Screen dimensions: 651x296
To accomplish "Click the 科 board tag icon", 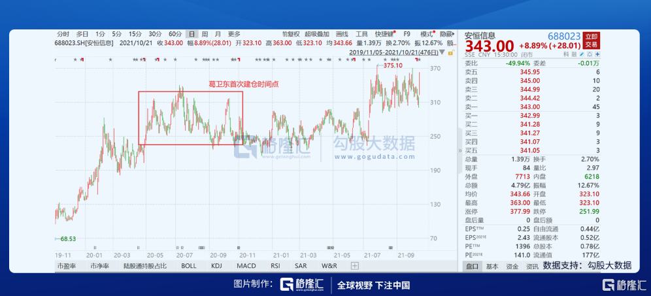I will (x=566, y=54).
